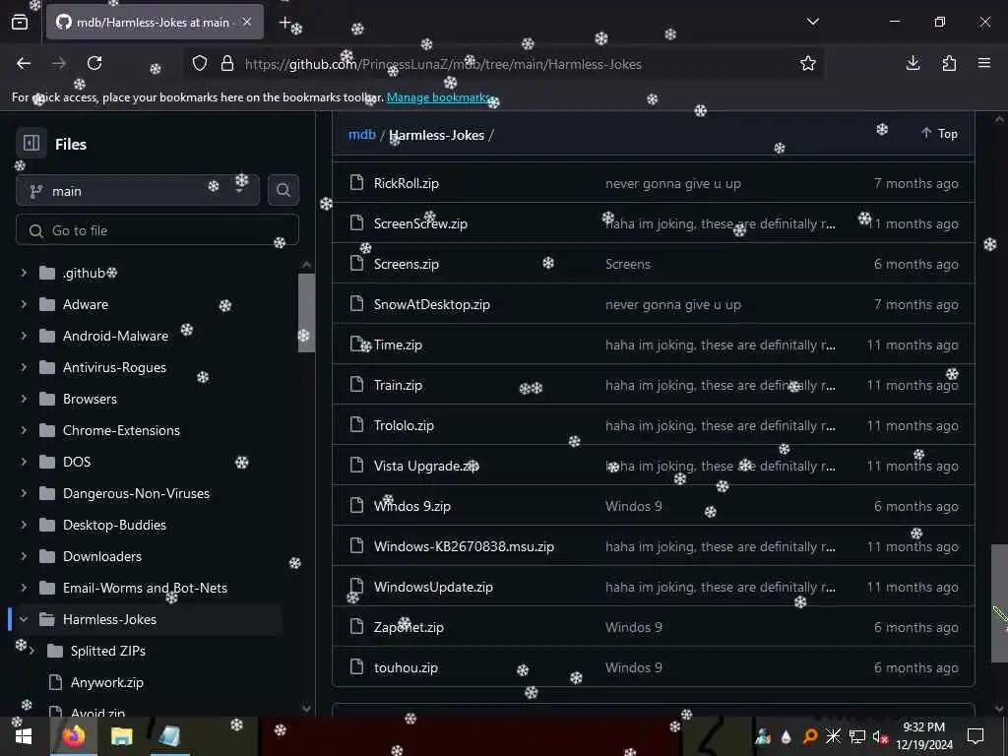This screenshot has width=1008, height=756.
Task: Expand the Android-Malware folder chevron
Action: tap(24, 336)
